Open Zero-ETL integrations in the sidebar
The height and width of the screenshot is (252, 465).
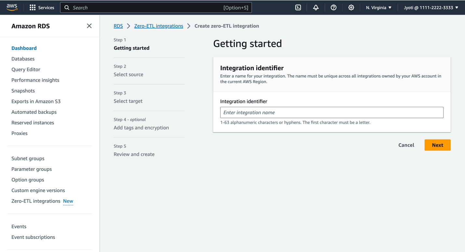coord(36,201)
